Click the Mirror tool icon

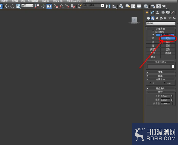click(108, 6)
